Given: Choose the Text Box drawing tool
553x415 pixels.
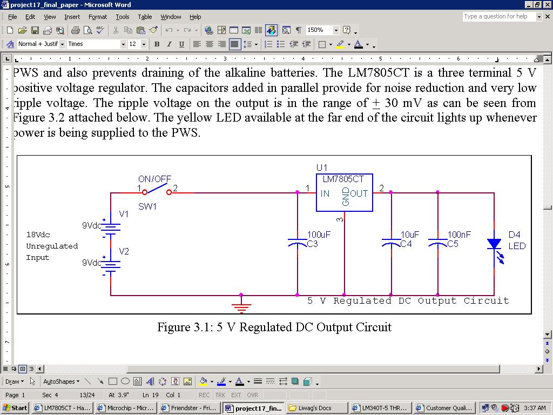Looking at the screenshot, I should click(x=138, y=381).
